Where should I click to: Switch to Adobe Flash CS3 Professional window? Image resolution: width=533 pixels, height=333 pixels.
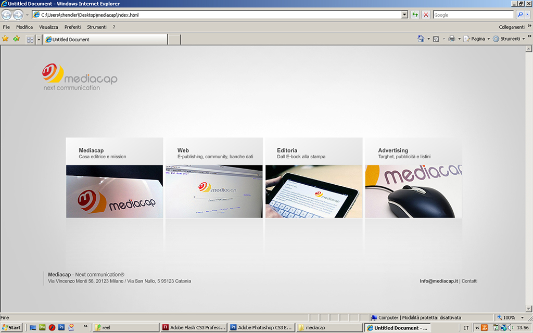(x=194, y=328)
